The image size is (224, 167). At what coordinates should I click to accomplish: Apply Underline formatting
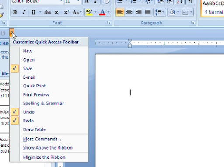[33, 12]
